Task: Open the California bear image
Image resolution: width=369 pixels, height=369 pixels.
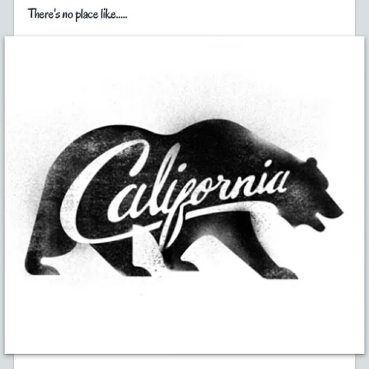Action: [x=184, y=195]
